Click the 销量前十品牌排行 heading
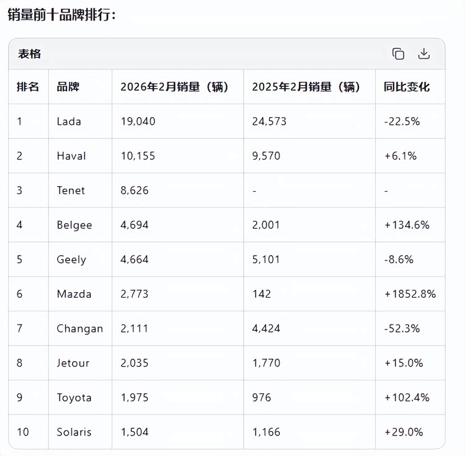 click(61, 15)
